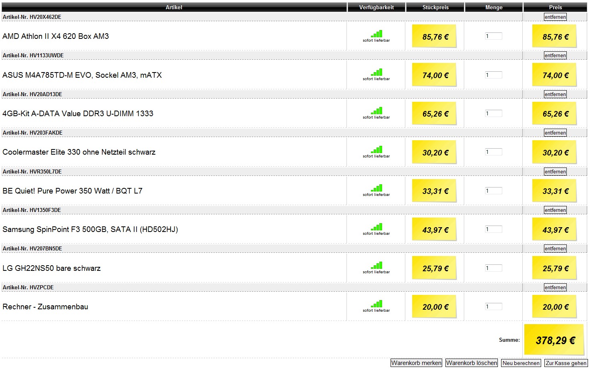Remove LG drive article HV207BN5DE via entfernen
This screenshot has width=590, height=369.
click(x=555, y=248)
